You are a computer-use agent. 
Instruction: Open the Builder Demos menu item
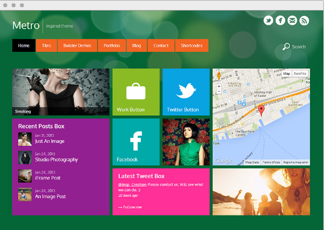[77, 45]
